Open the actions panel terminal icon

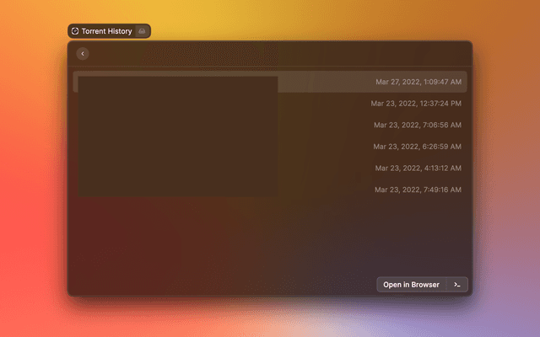(x=456, y=285)
